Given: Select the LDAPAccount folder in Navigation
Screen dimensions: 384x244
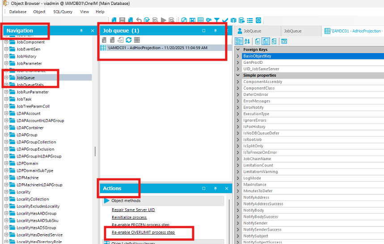Looking at the screenshot, I should 28,113.
